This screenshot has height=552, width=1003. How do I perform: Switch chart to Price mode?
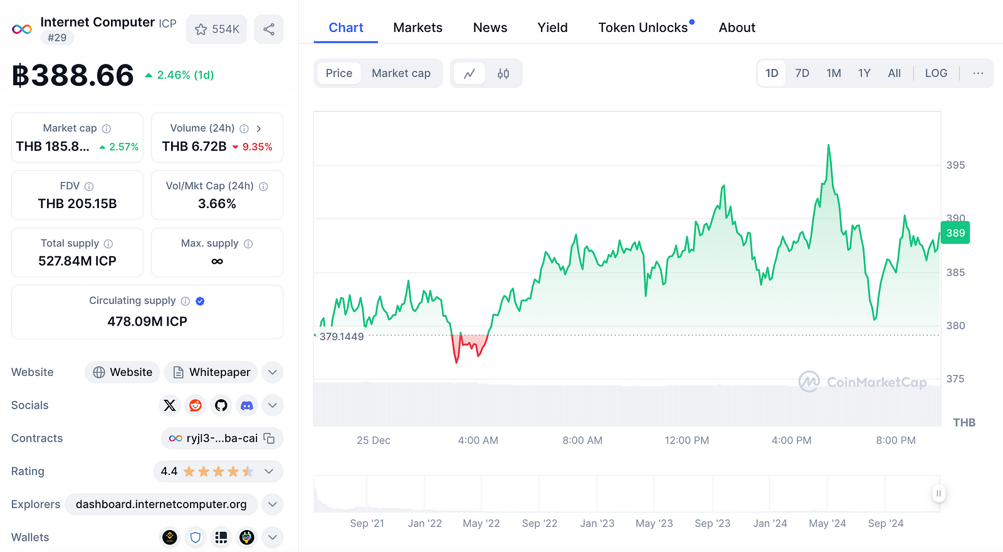(x=339, y=73)
